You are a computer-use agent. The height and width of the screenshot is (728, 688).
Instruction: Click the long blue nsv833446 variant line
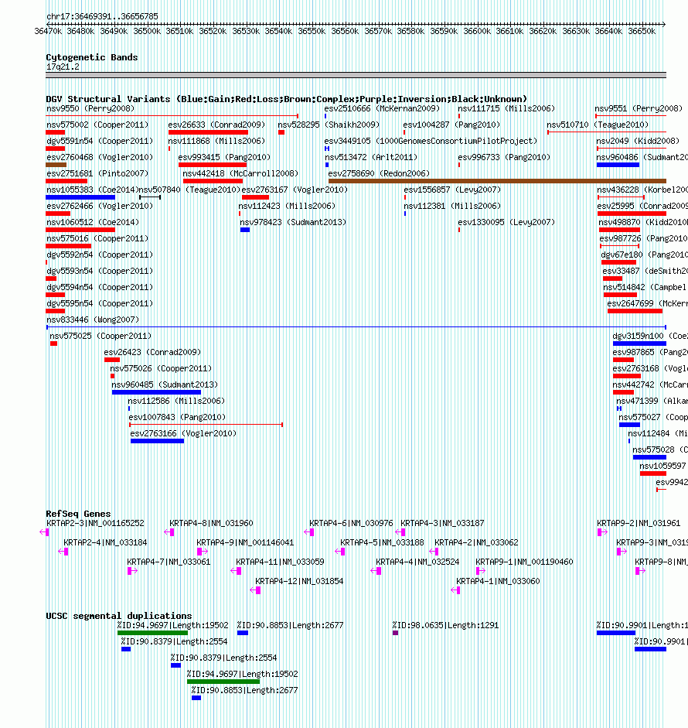coord(356,327)
